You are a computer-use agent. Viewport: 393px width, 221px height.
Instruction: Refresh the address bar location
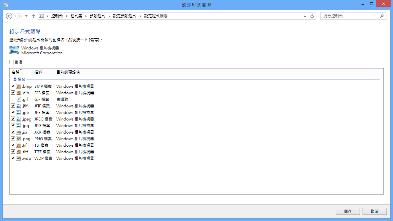[312, 16]
